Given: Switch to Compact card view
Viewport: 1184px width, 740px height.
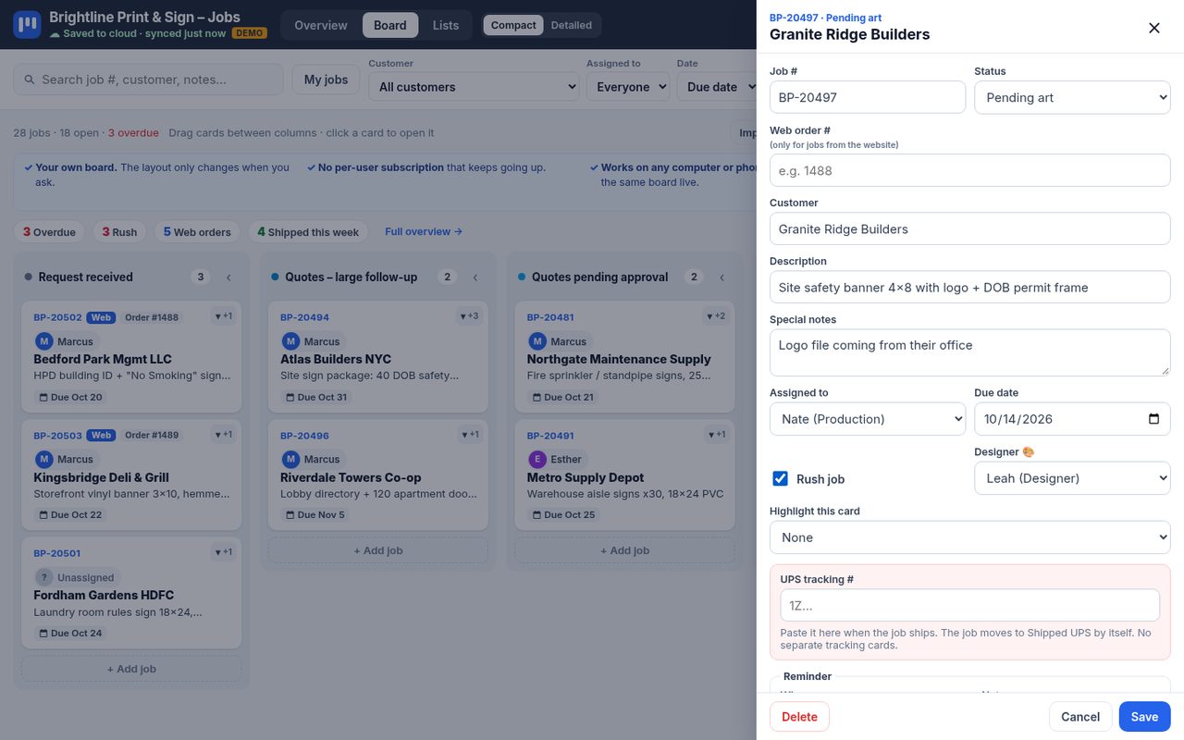Looking at the screenshot, I should click(513, 25).
